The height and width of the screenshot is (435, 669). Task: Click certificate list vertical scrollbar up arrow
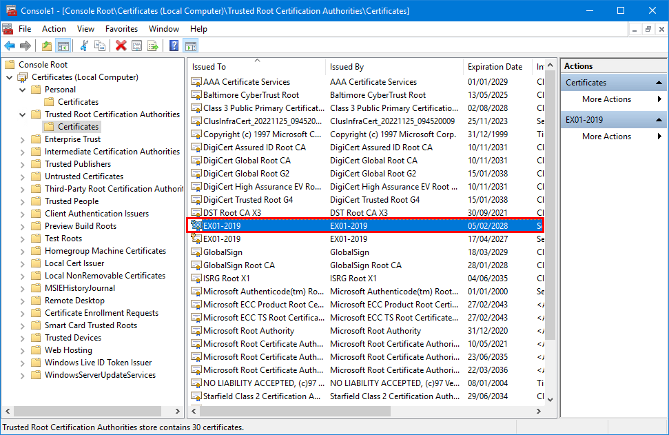tap(550, 65)
